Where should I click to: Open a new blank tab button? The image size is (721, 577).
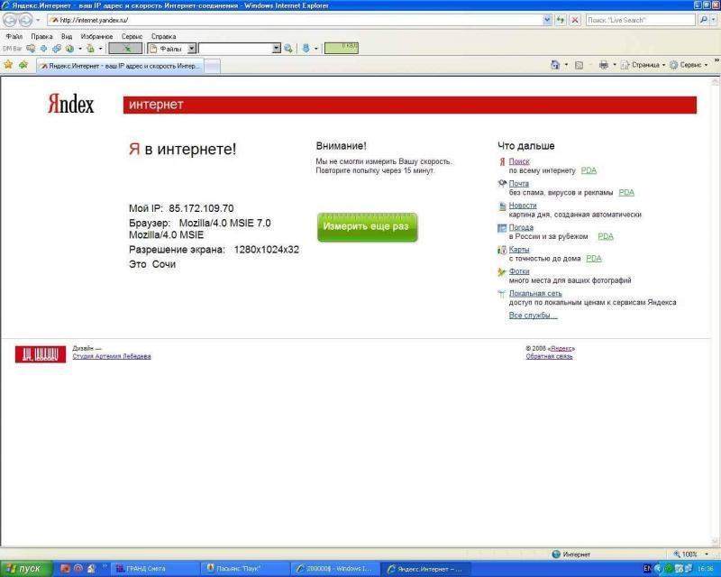click(212, 67)
